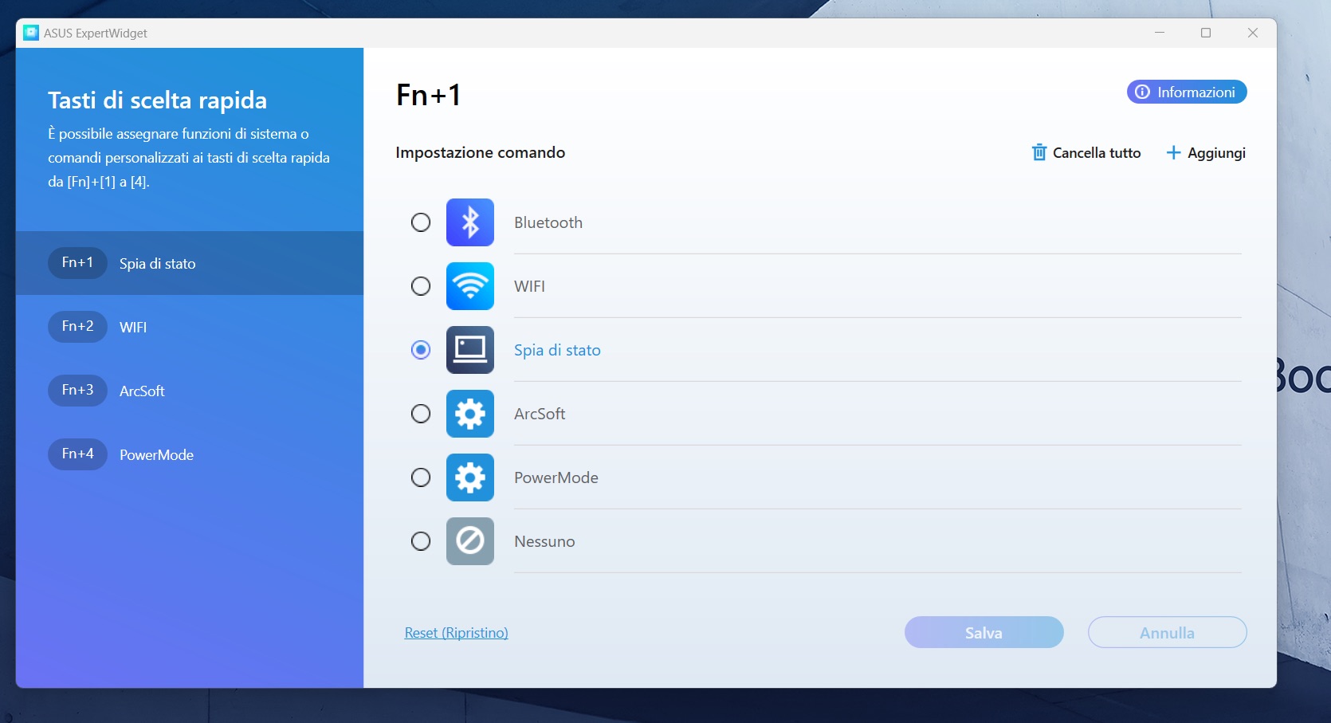Click the Spia di stato laptop icon
1331x723 pixels.
click(470, 350)
